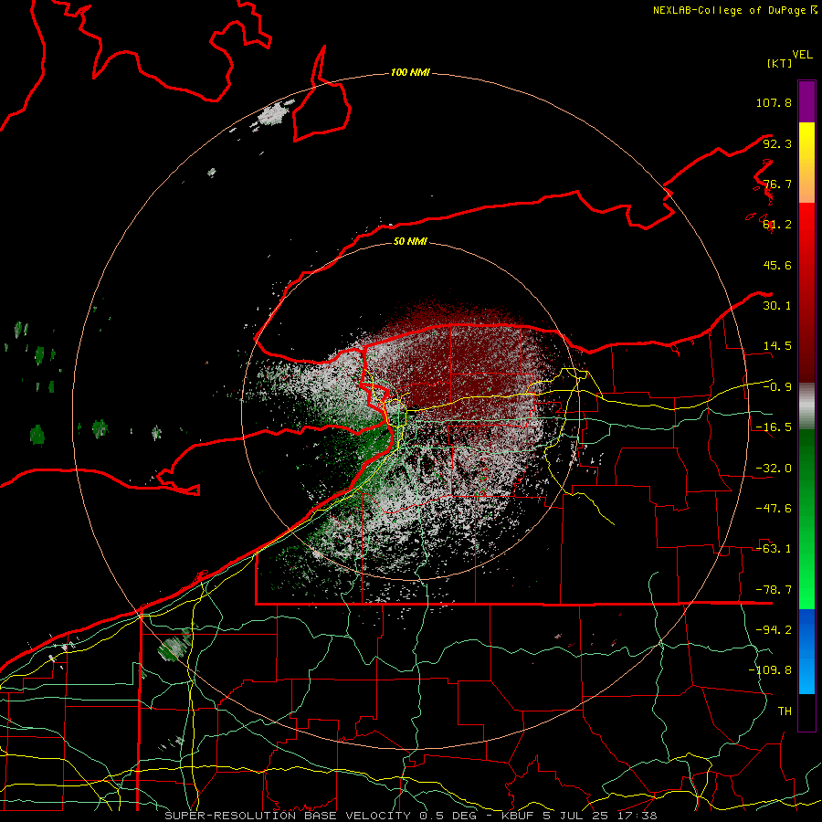Click the 61.2 legend value
Image resolution: width=822 pixels, height=822 pixels.
pos(777,225)
